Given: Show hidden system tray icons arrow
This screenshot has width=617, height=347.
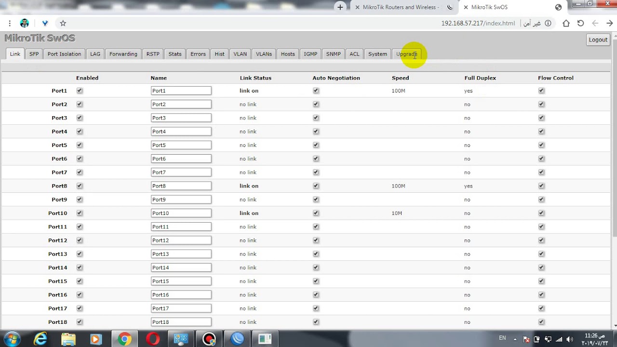Looking at the screenshot, I should (515, 339).
